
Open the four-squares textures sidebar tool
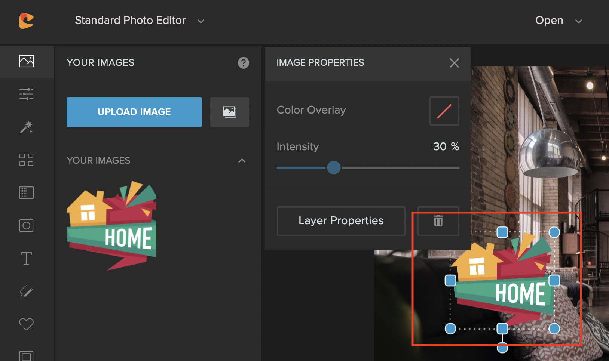(26, 160)
